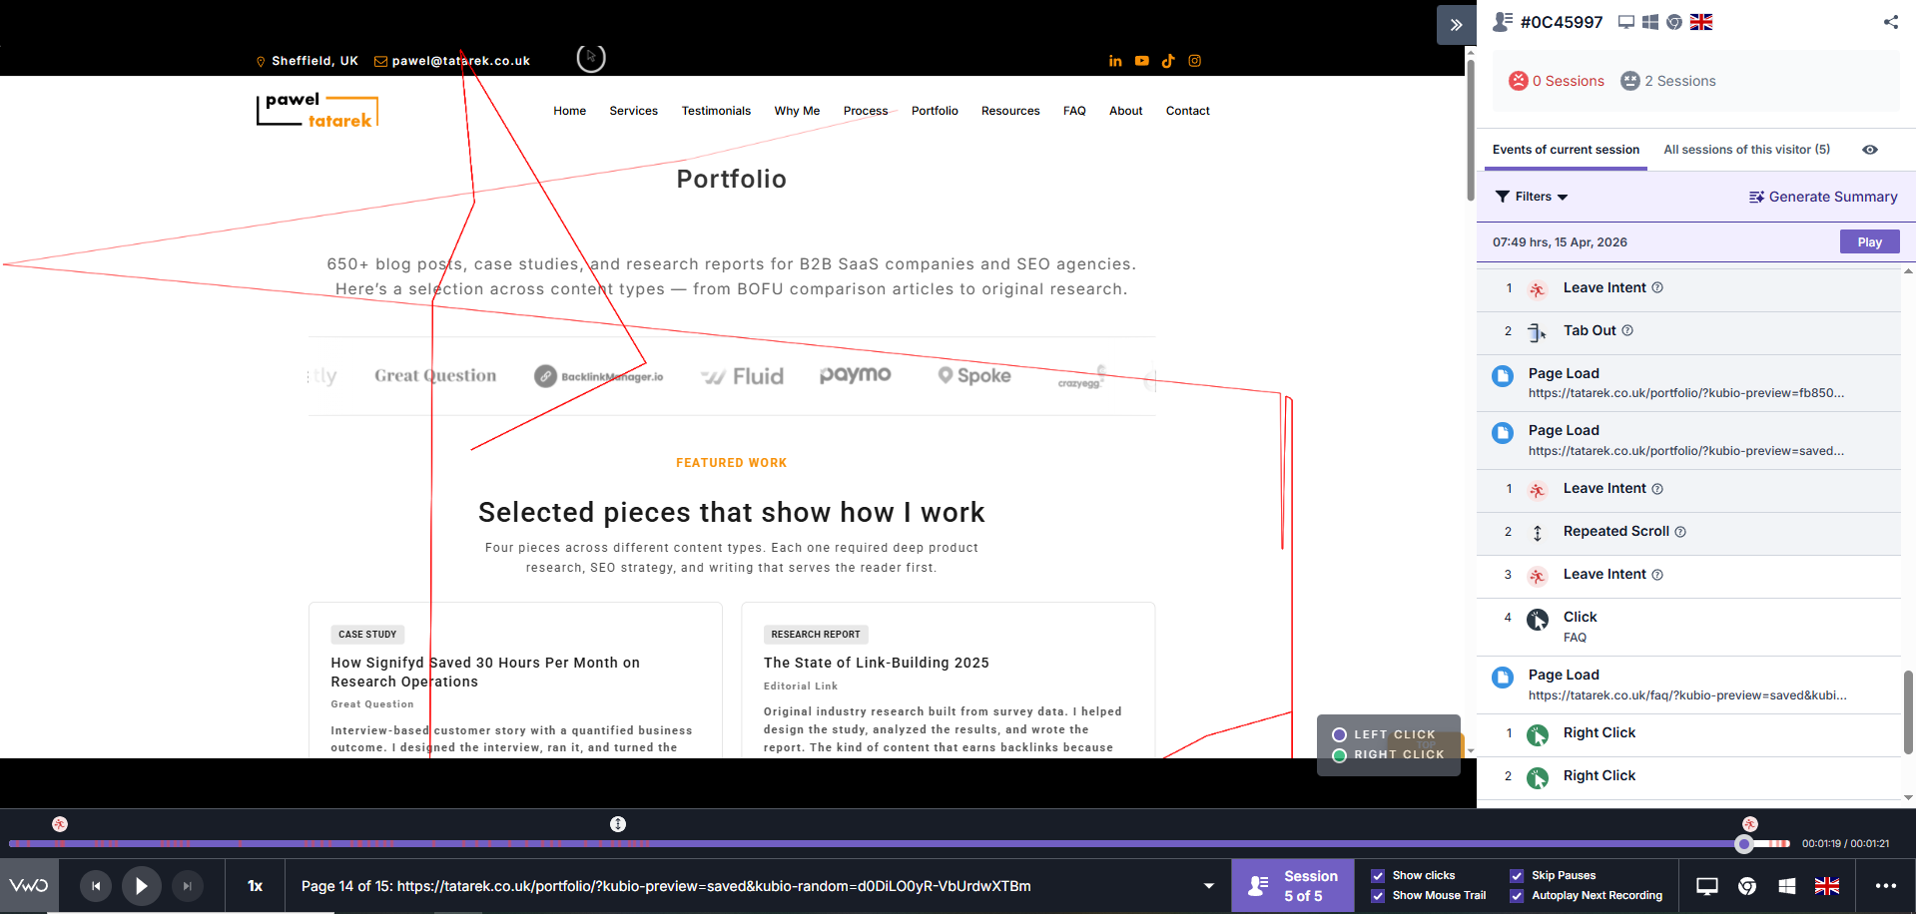Open the page URL dropdown in playback bar
The width and height of the screenshot is (1916, 914).
click(x=1207, y=886)
